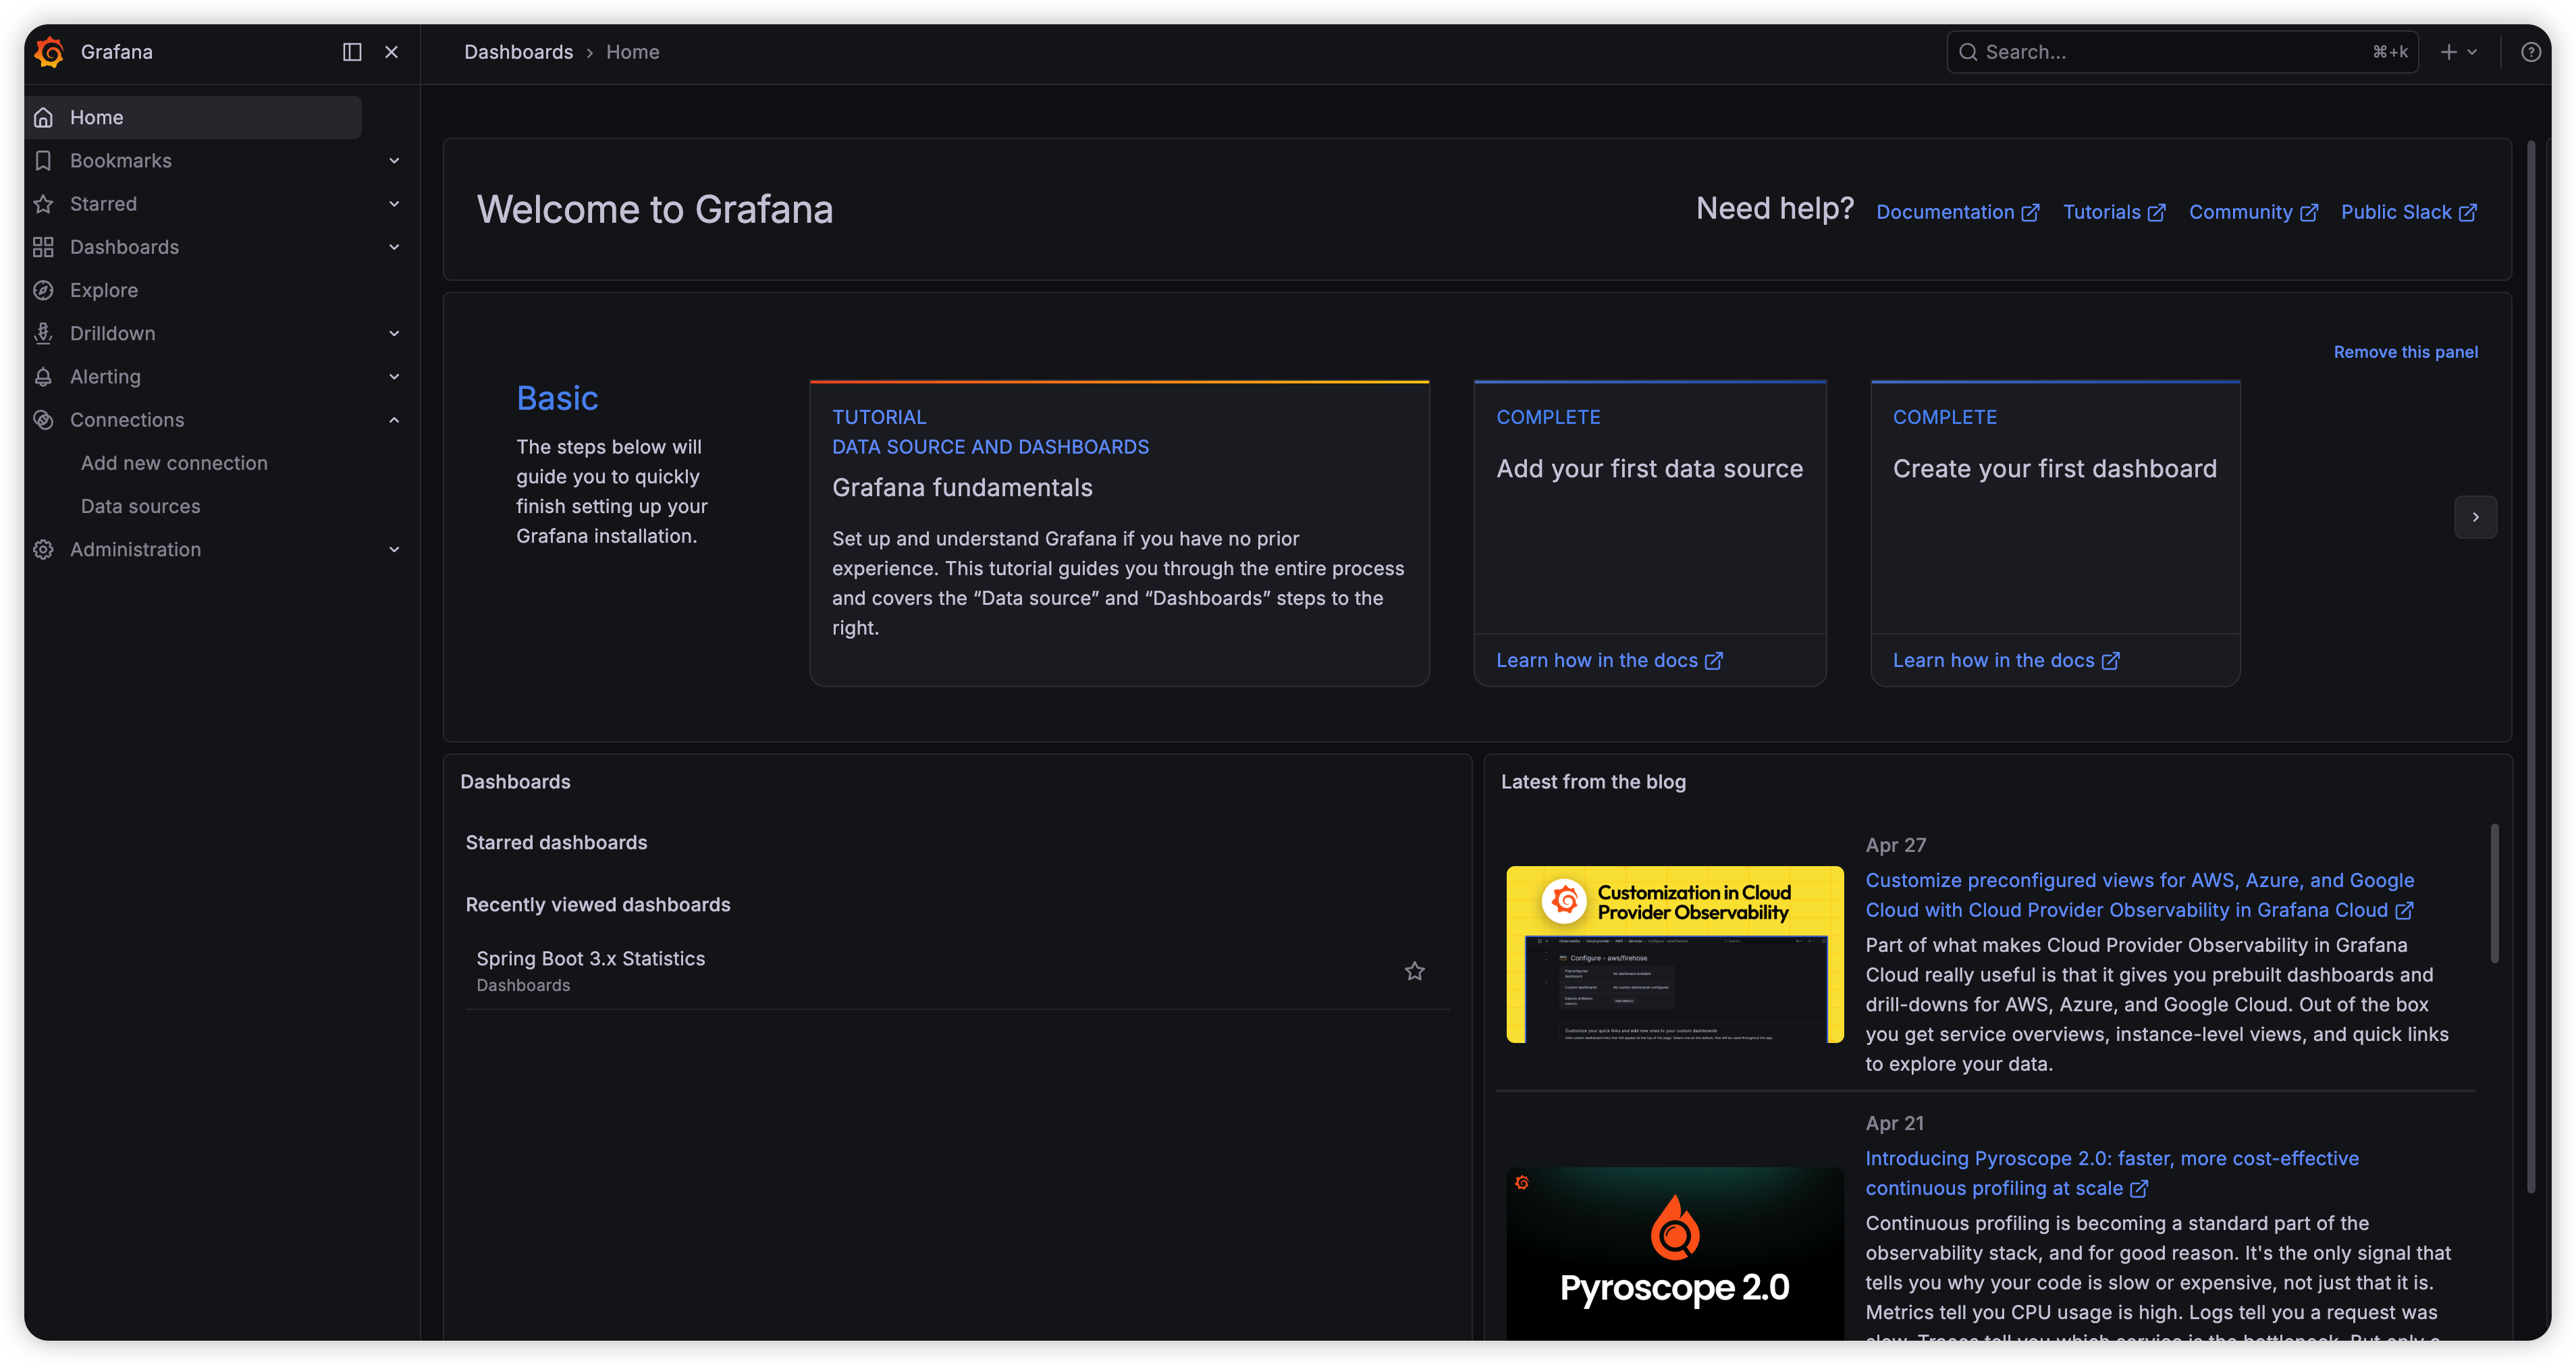This screenshot has height=1365, width=2576.
Task: Open Administration menu item
Action: (x=136, y=550)
